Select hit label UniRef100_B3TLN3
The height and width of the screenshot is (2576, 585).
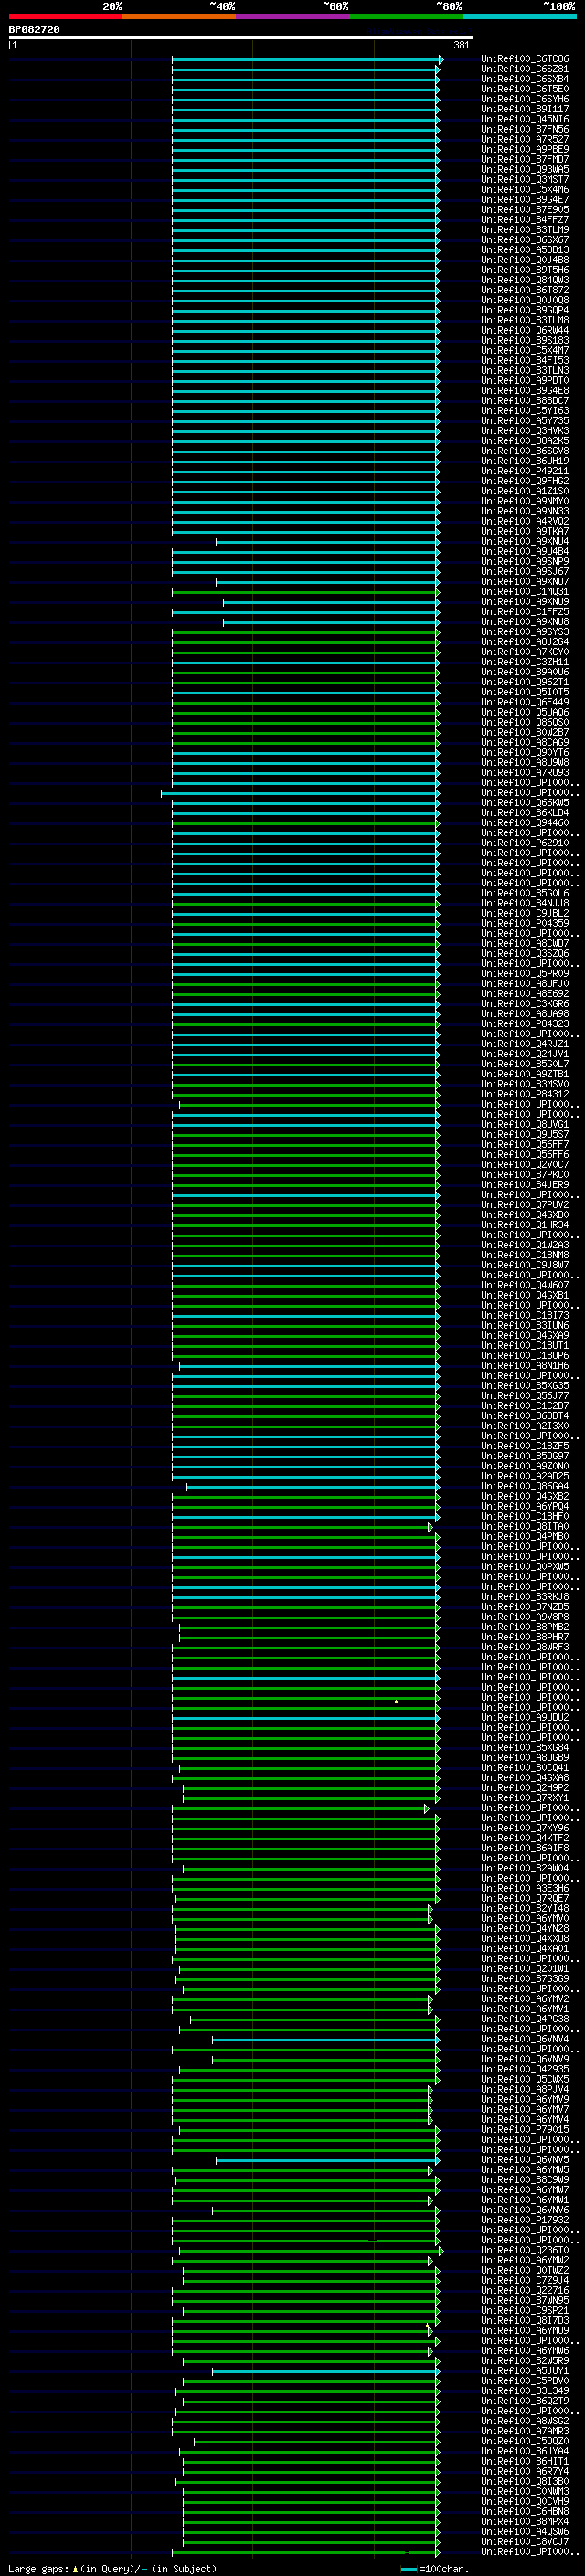click(525, 371)
